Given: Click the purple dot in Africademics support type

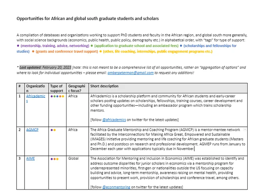Looking at the screenshot, I should click(52, 96).
